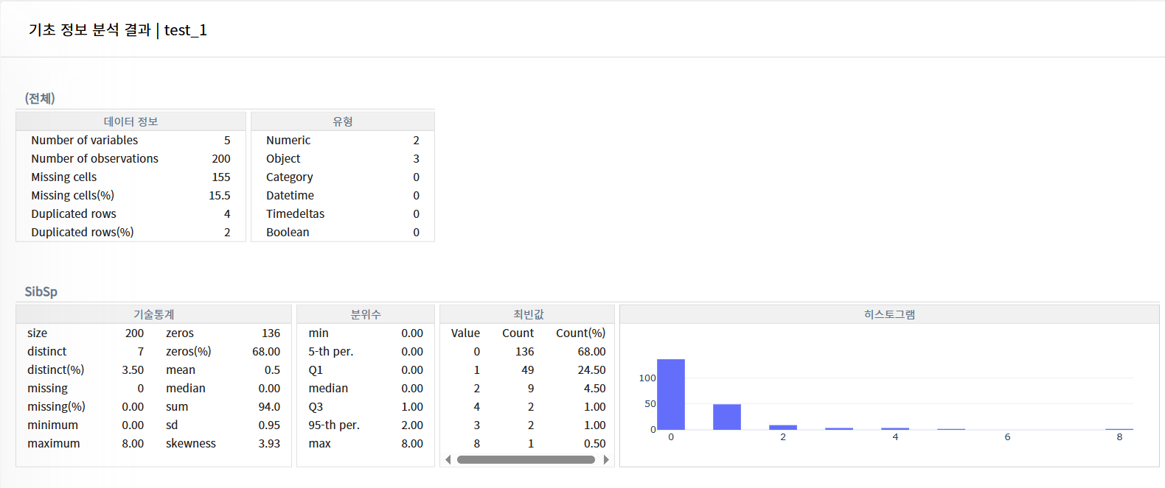Click the count 49 in frequency table
The image size is (1165, 488).
pyautogui.click(x=527, y=369)
